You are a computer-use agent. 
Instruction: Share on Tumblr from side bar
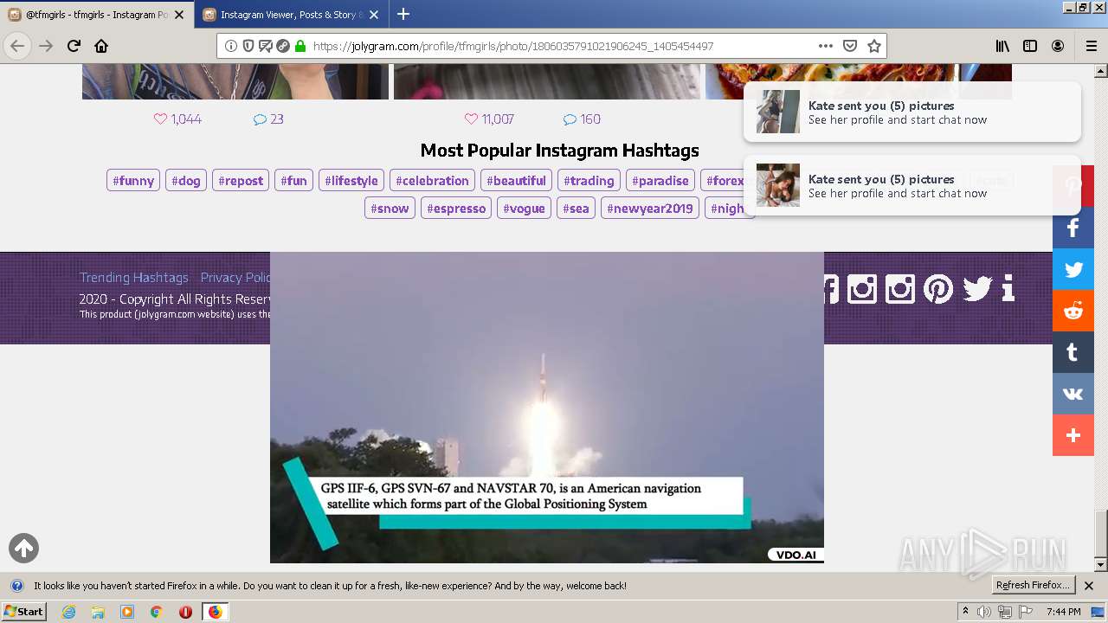pyautogui.click(x=1073, y=352)
